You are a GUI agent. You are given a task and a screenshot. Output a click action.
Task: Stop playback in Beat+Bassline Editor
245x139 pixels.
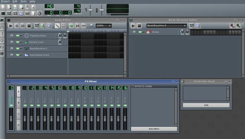139,26
